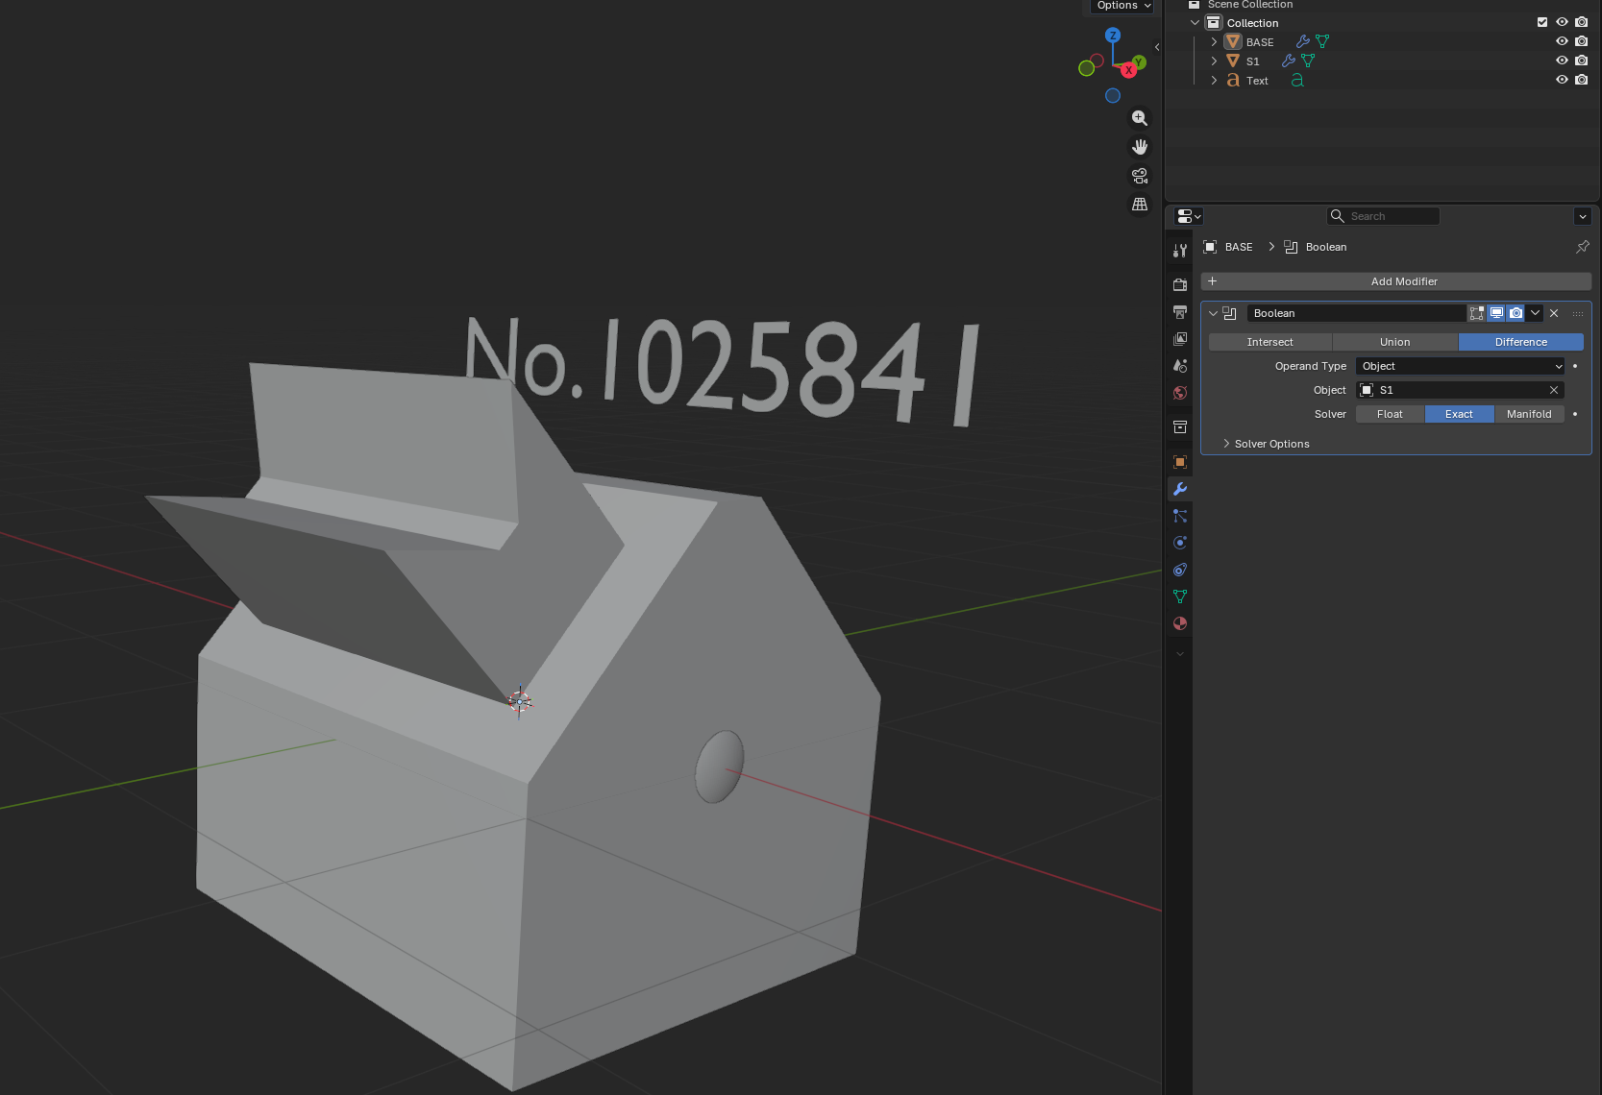Click the BASE row modifier wrench icon
The width and height of the screenshot is (1602, 1095).
pos(1303,42)
